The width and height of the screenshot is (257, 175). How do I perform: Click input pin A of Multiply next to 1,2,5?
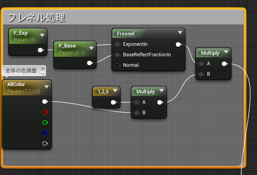[137, 103]
